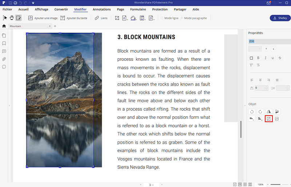This screenshot has height=187, width=291.
Task: Select the hand pan tool
Action: (x=12, y=18)
